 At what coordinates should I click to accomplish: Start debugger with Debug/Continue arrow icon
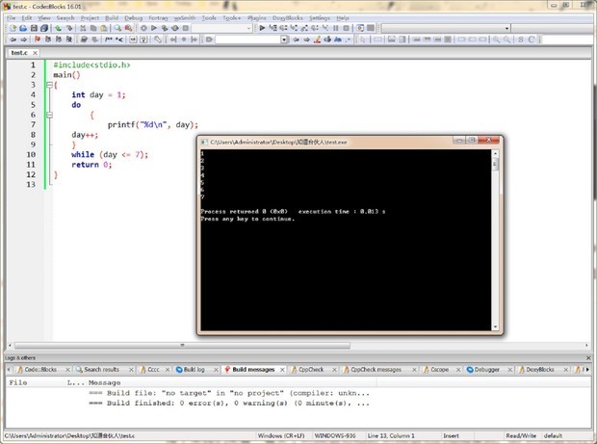(262, 28)
